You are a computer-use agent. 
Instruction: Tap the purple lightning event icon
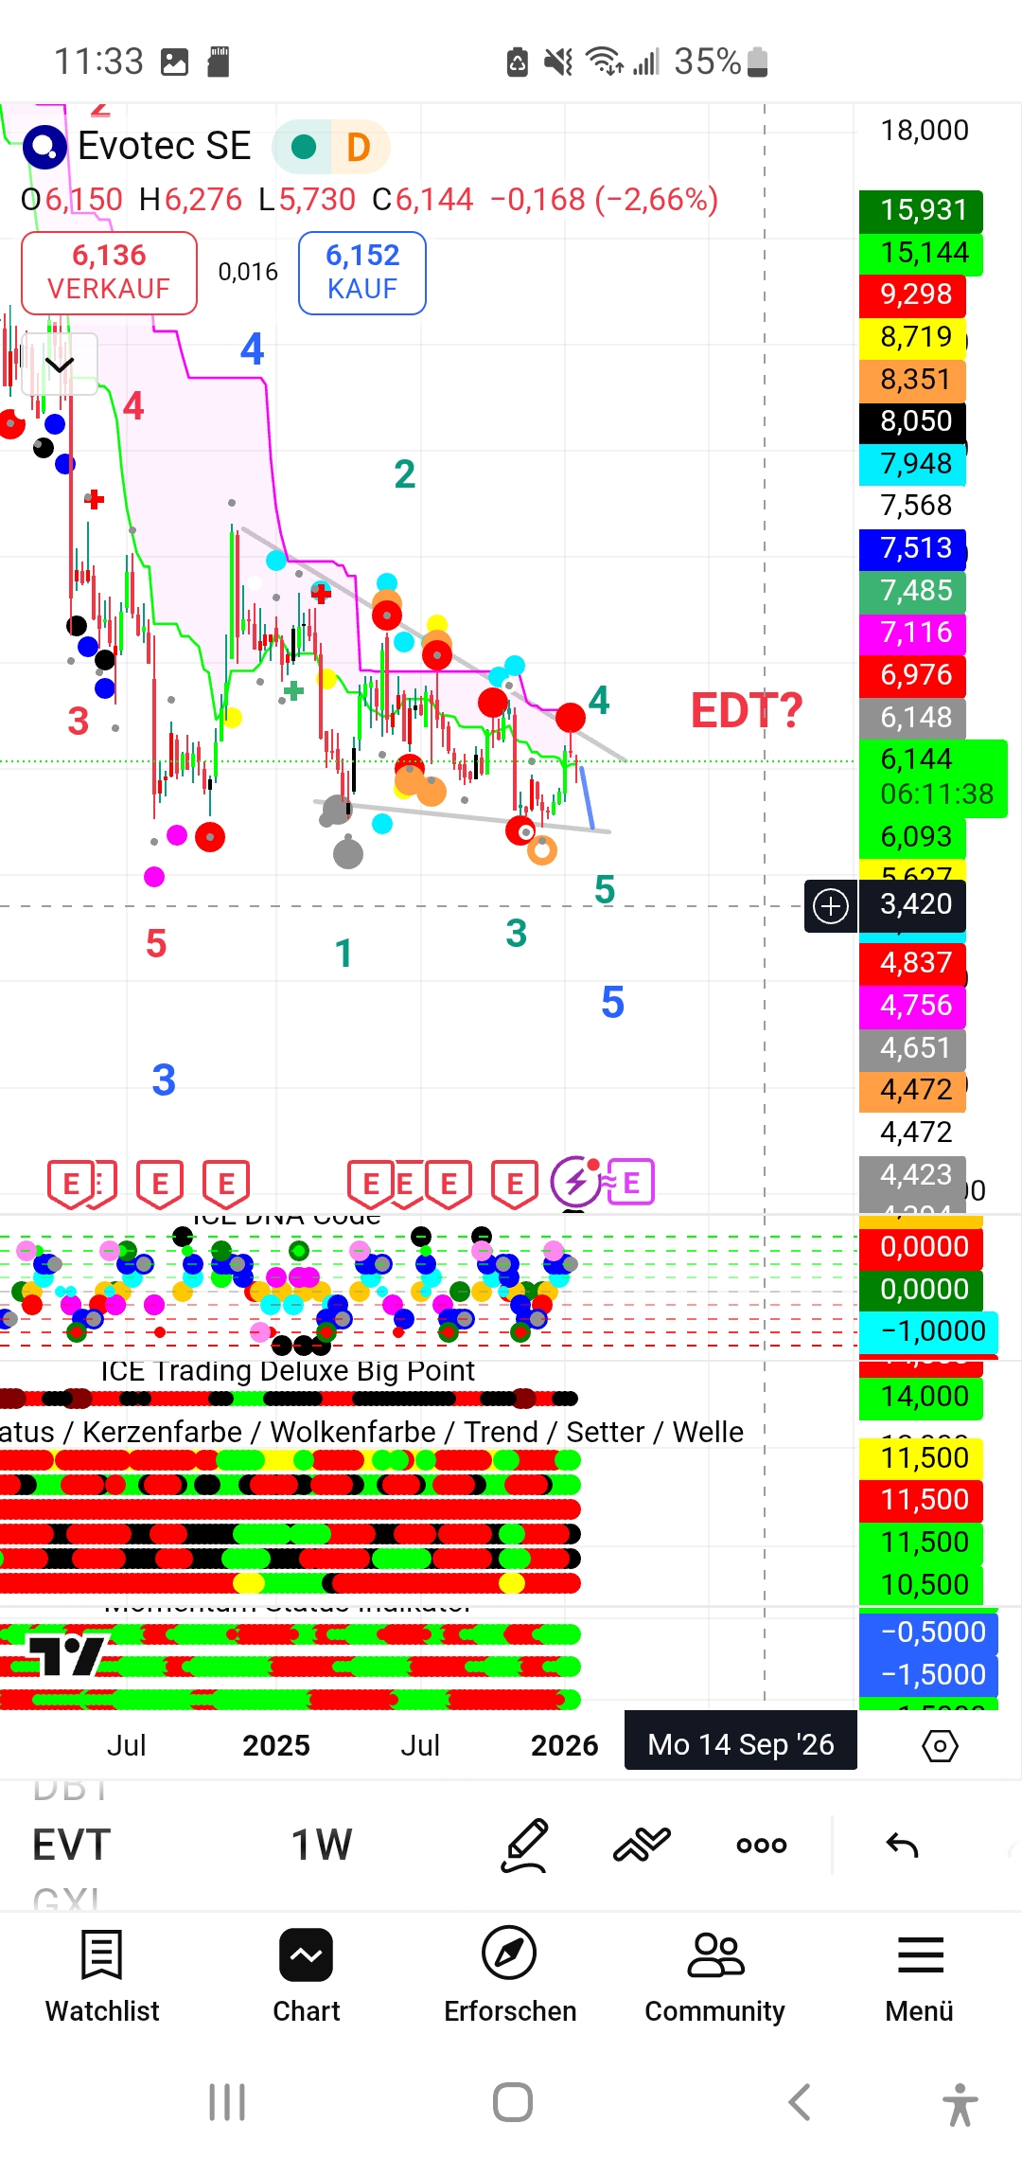coord(575,1182)
